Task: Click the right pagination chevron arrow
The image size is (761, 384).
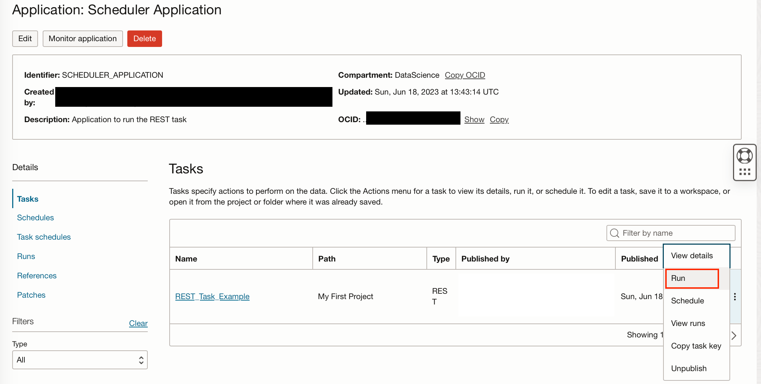Action: [x=734, y=335]
